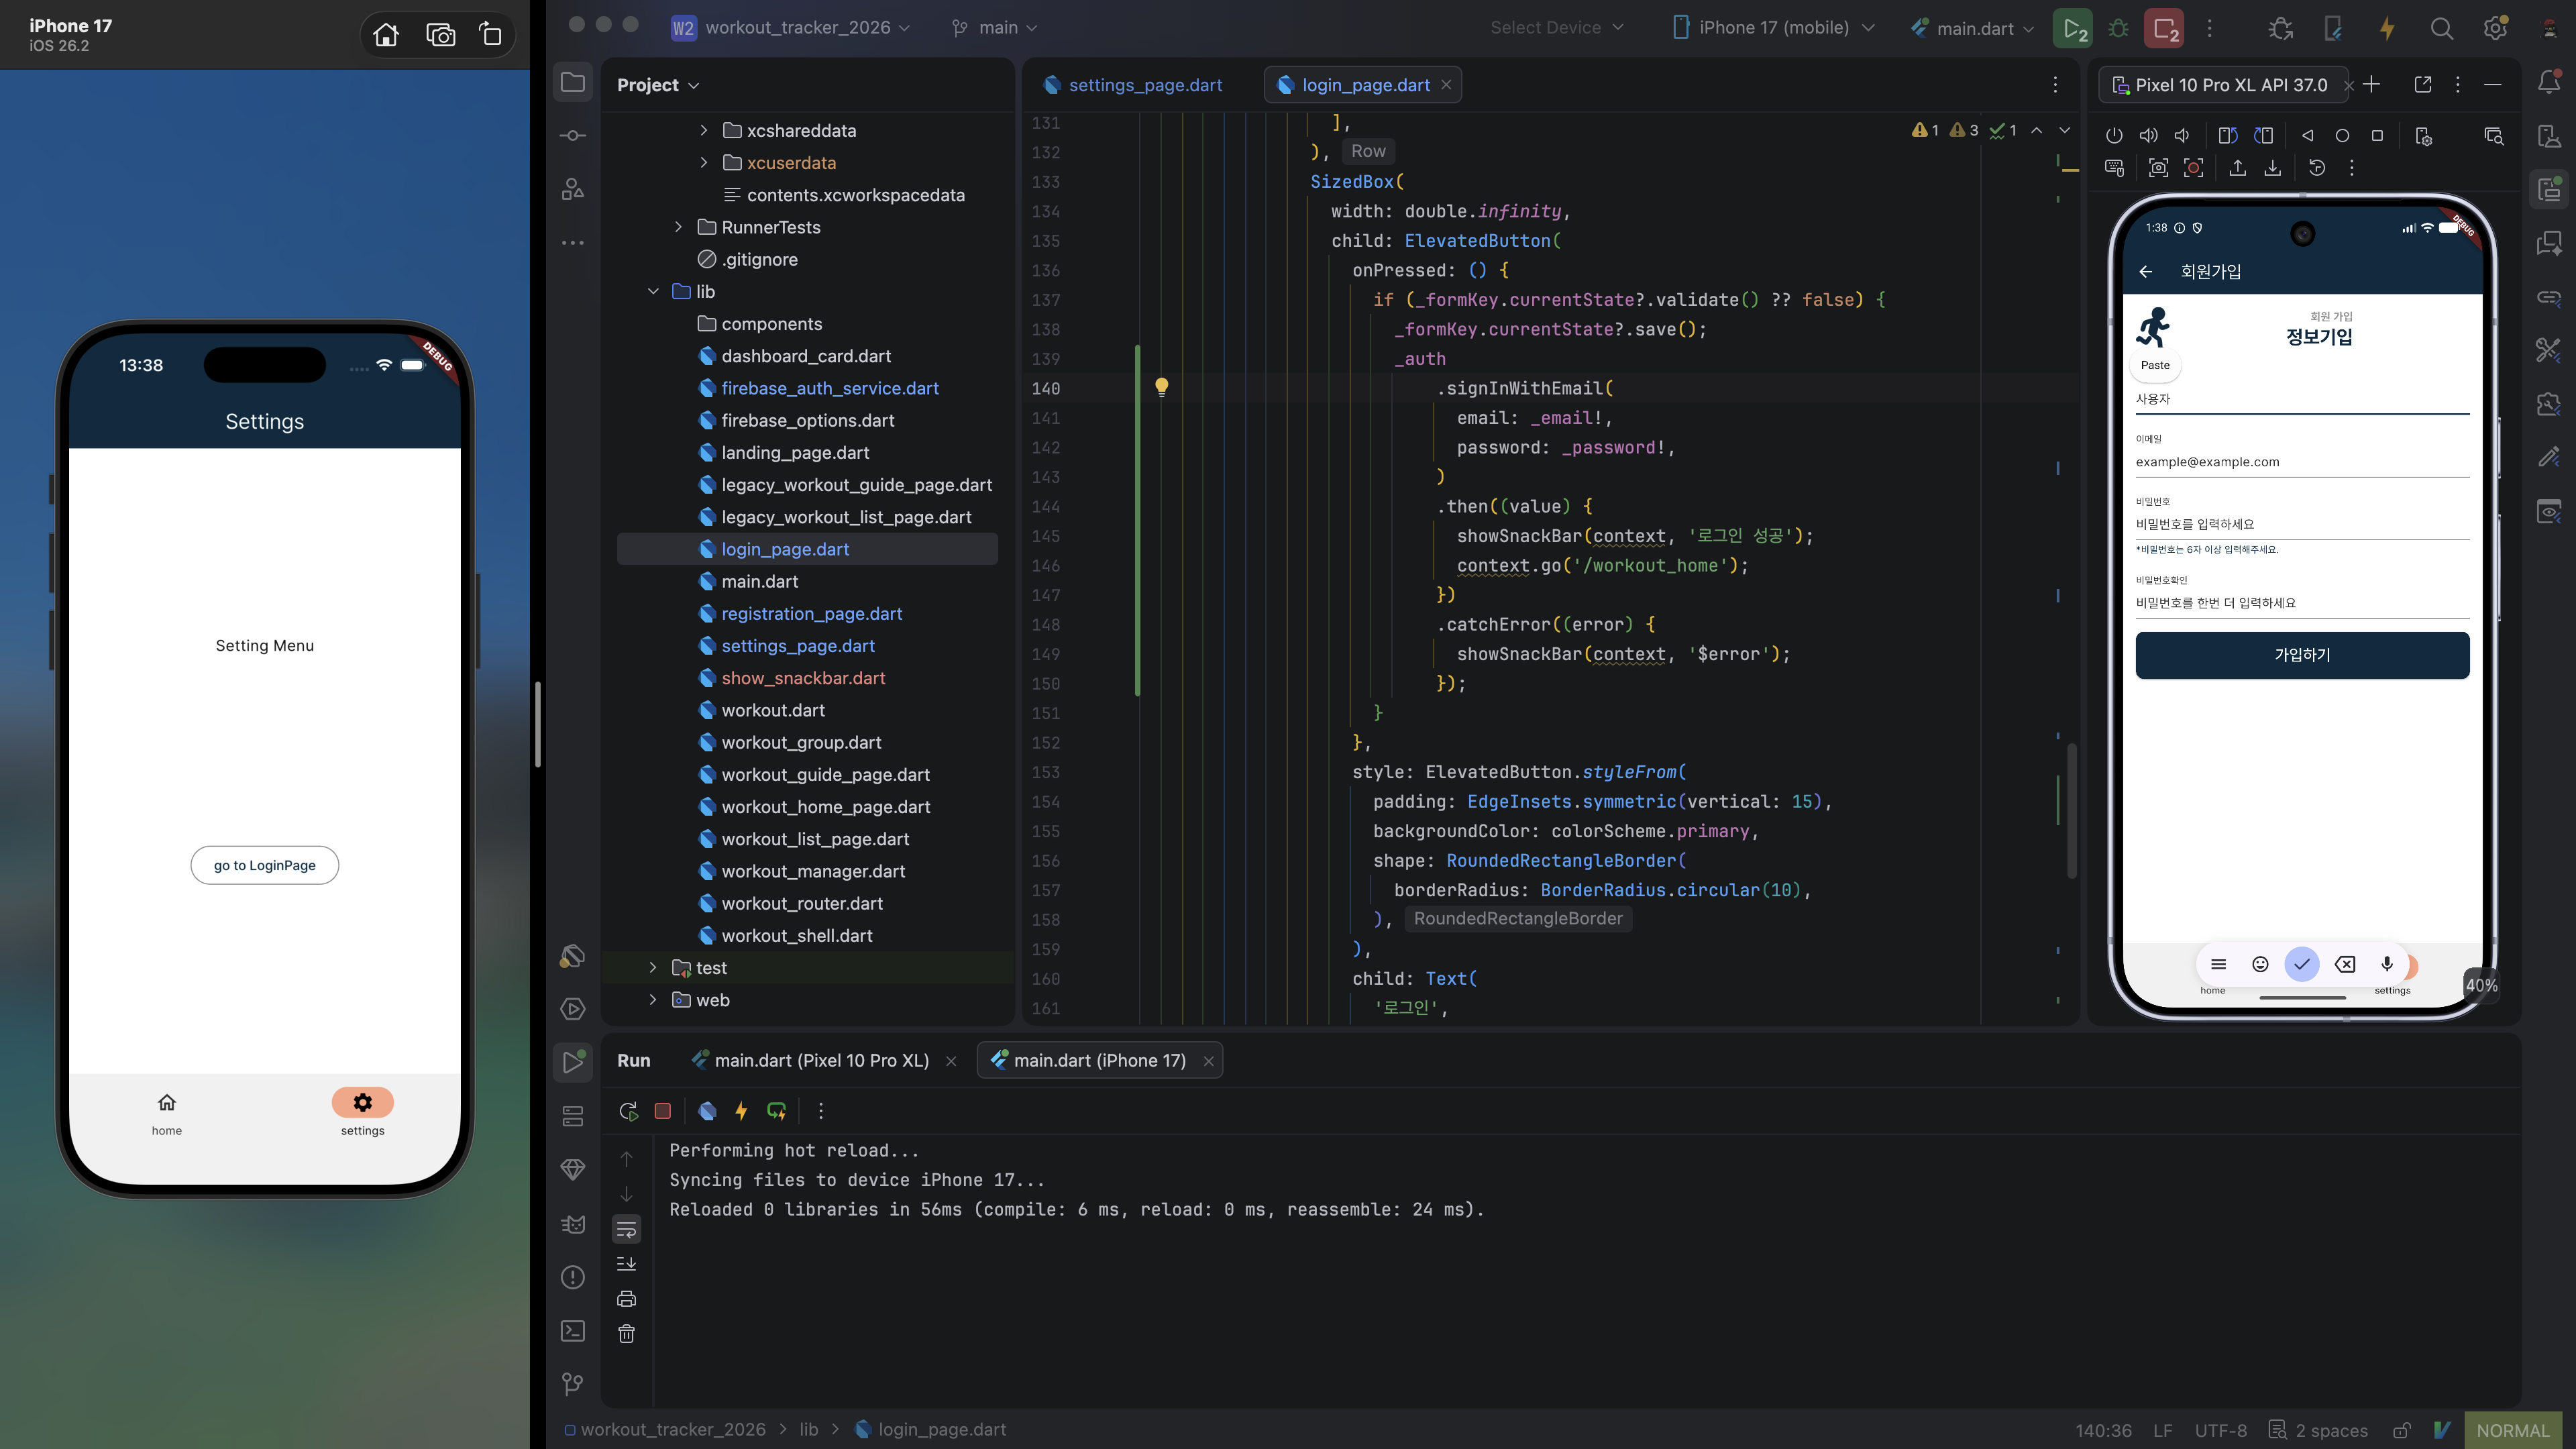Click the green Run button in top toolbar

point(2074,28)
